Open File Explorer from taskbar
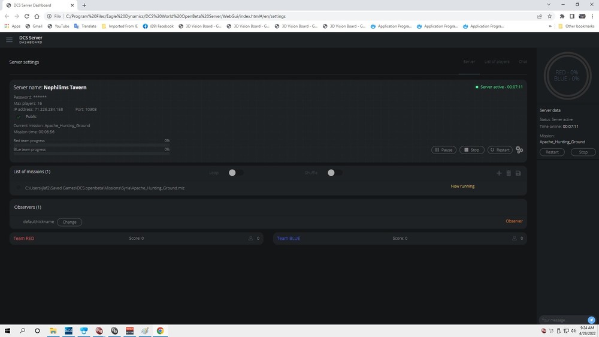 (x=53, y=330)
